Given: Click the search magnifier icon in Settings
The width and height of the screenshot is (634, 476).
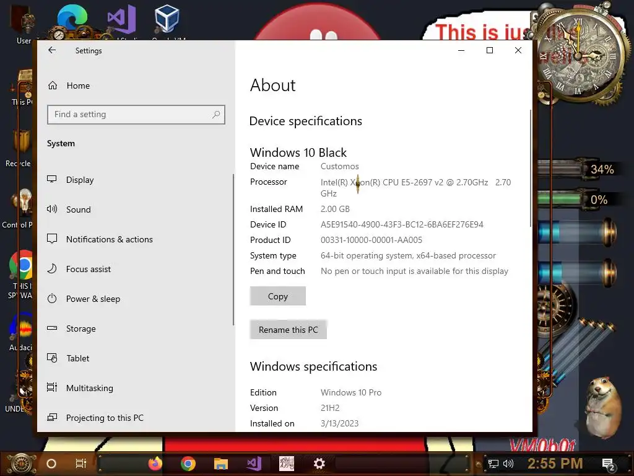Looking at the screenshot, I should [x=216, y=115].
